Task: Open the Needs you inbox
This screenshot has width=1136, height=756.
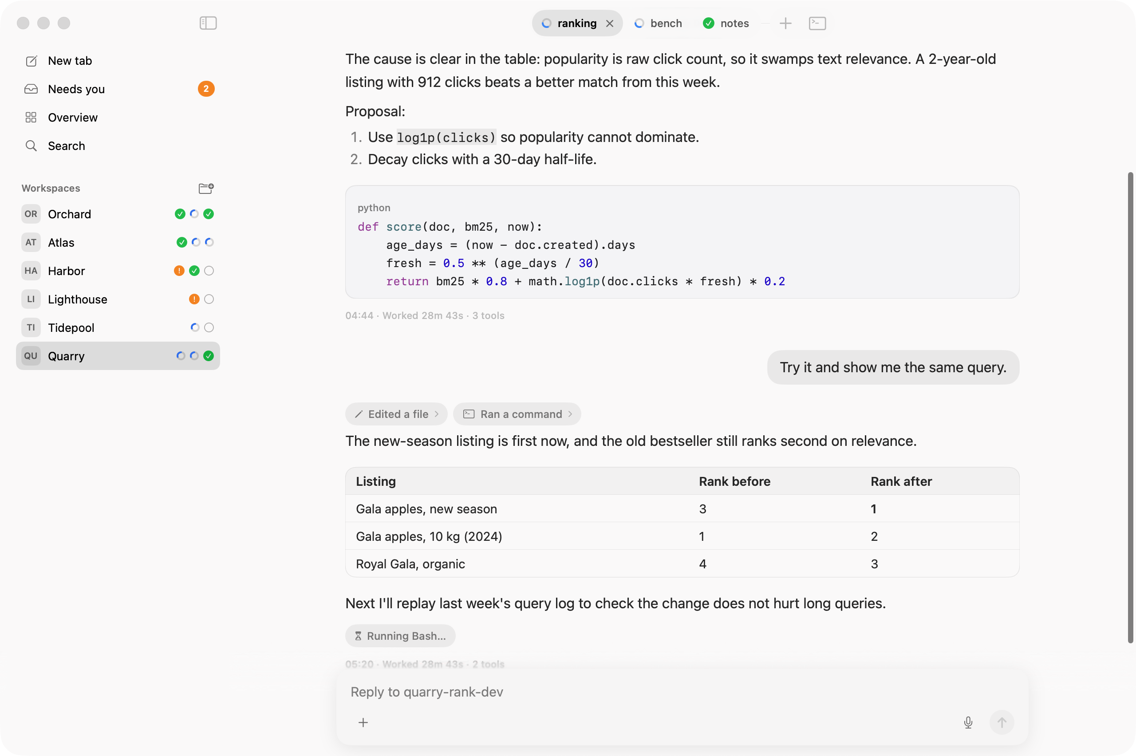Action: point(118,89)
